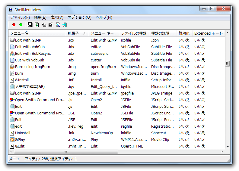Click the Opera.HTML file type cell
The height and width of the screenshot is (171, 239).
coord(132,146)
